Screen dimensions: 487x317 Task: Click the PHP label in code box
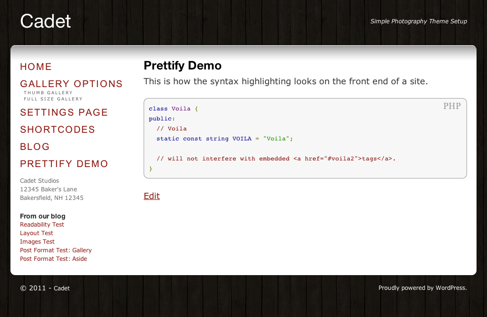click(x=452, y=106)
